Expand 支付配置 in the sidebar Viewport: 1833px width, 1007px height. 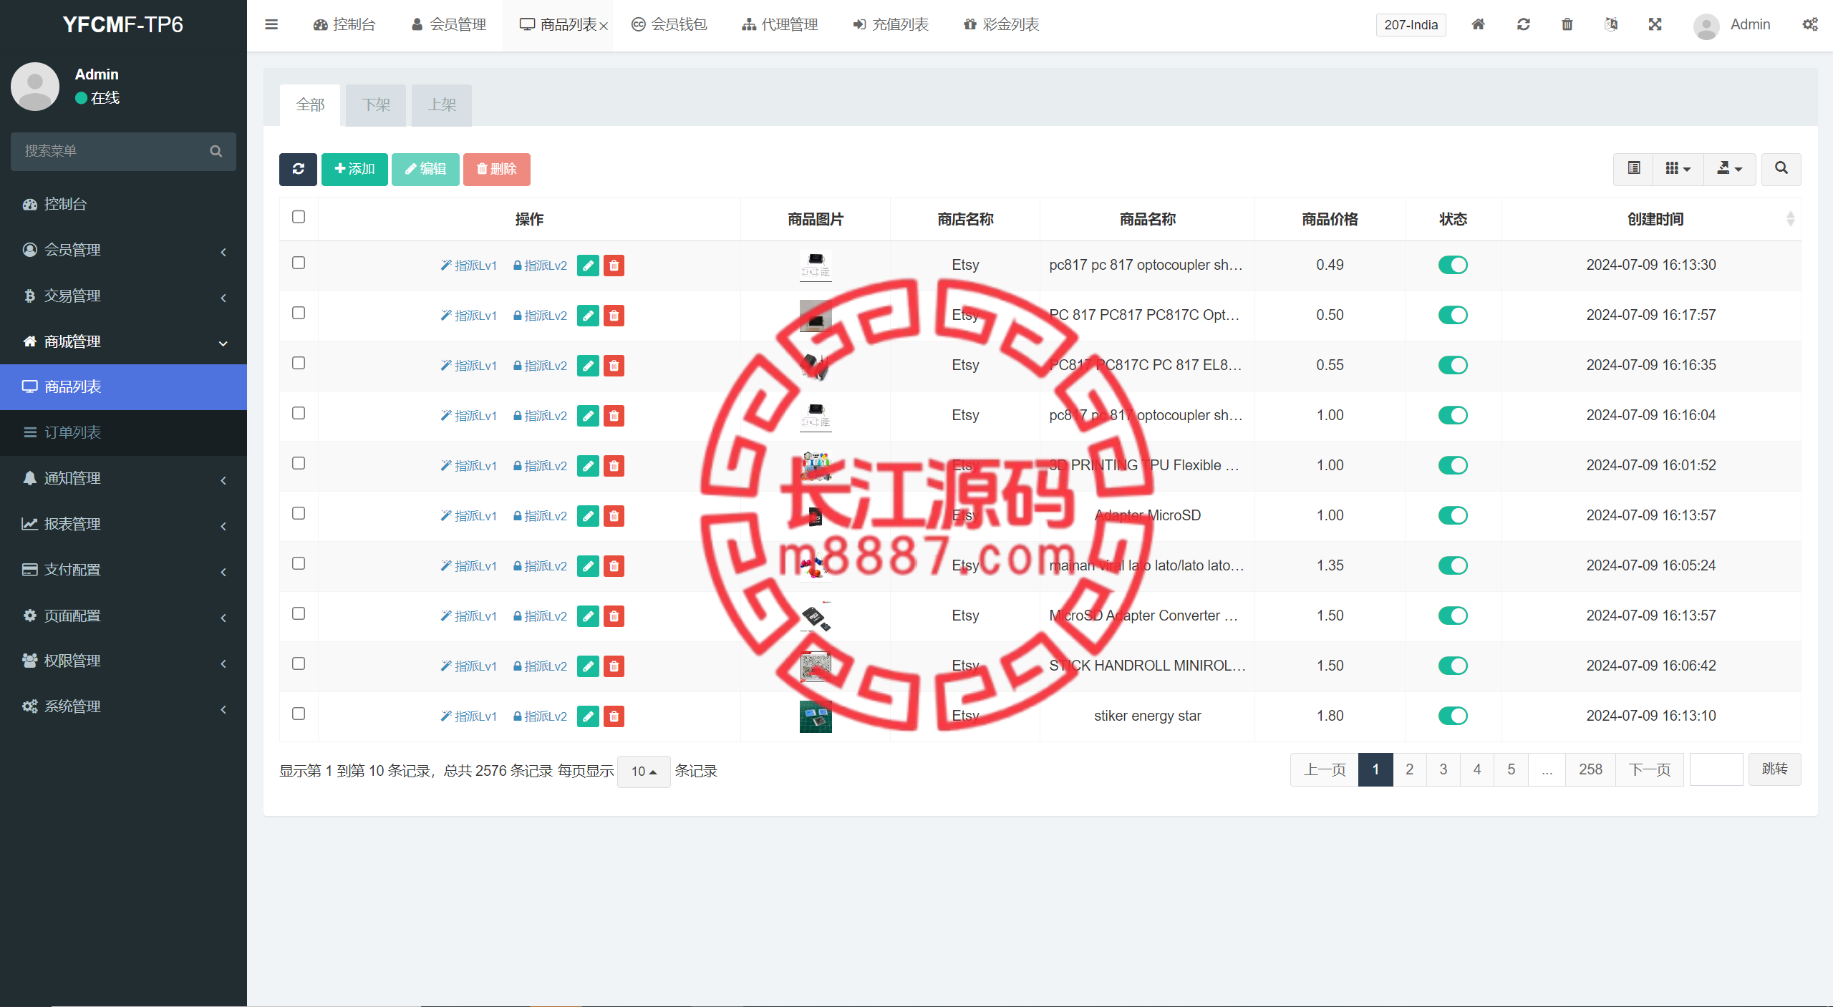point(123,570)
